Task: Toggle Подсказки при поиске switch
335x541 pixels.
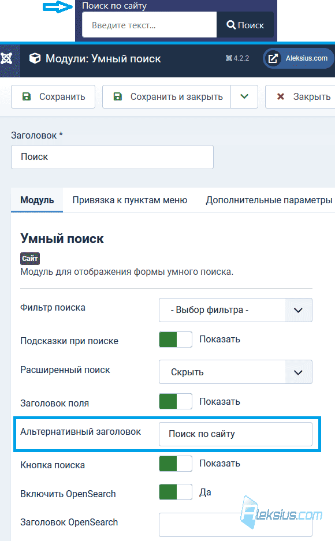Action: [x=175, y=339]
